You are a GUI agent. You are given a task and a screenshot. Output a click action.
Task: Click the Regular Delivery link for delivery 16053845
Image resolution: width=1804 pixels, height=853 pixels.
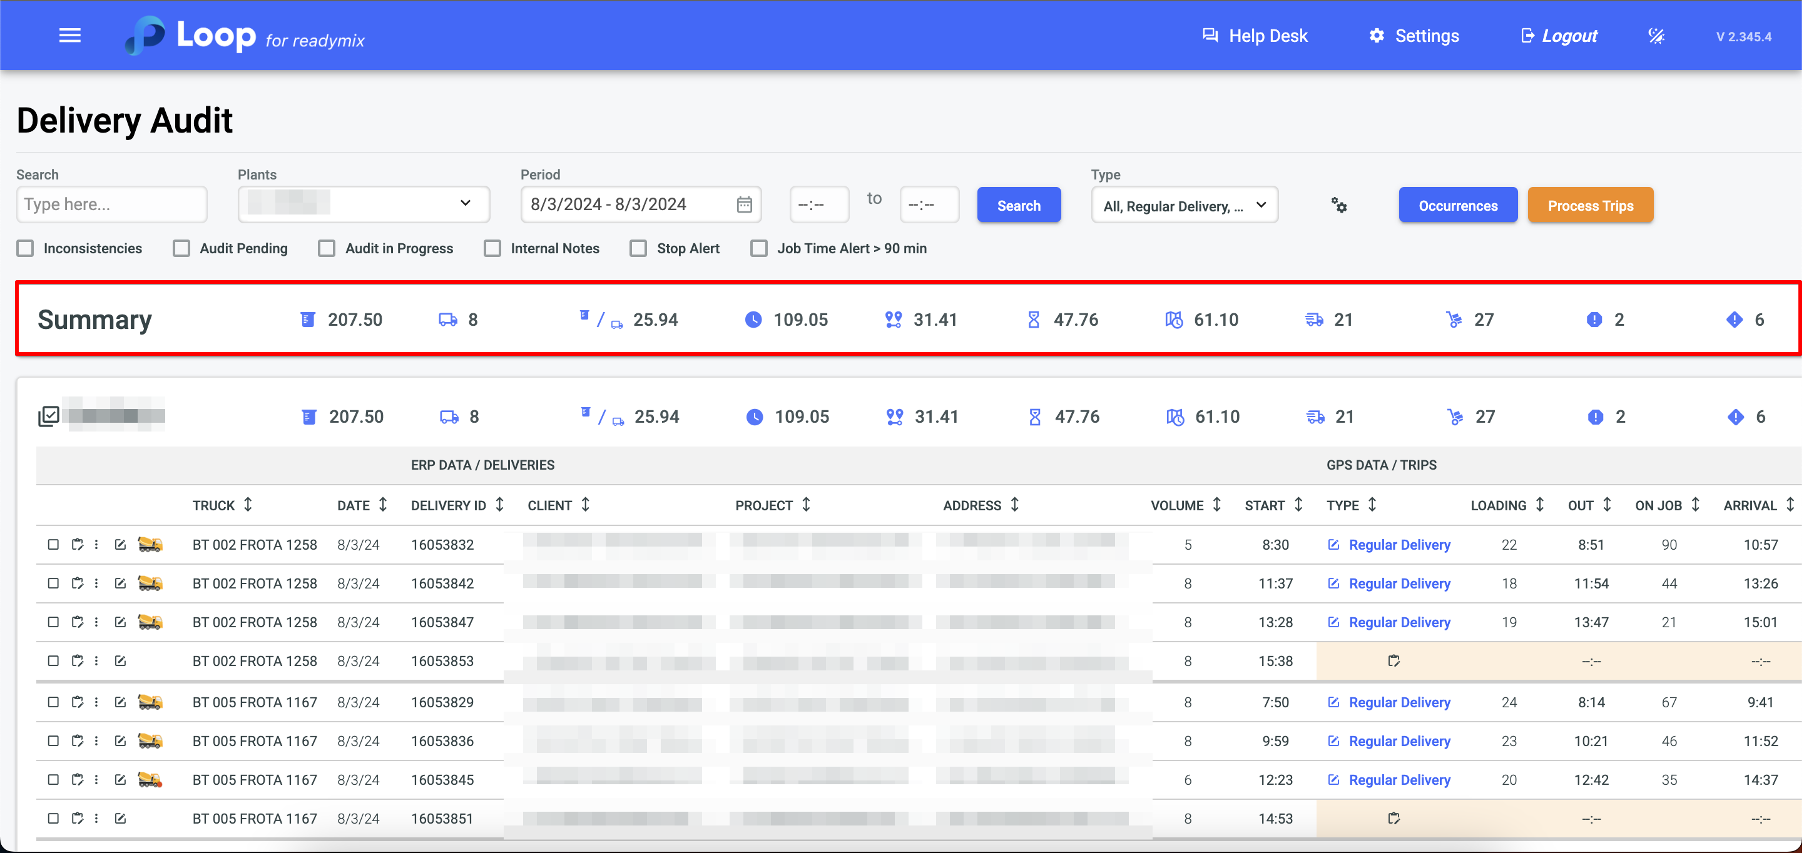pyautogui.click(x=1399, y=780)
